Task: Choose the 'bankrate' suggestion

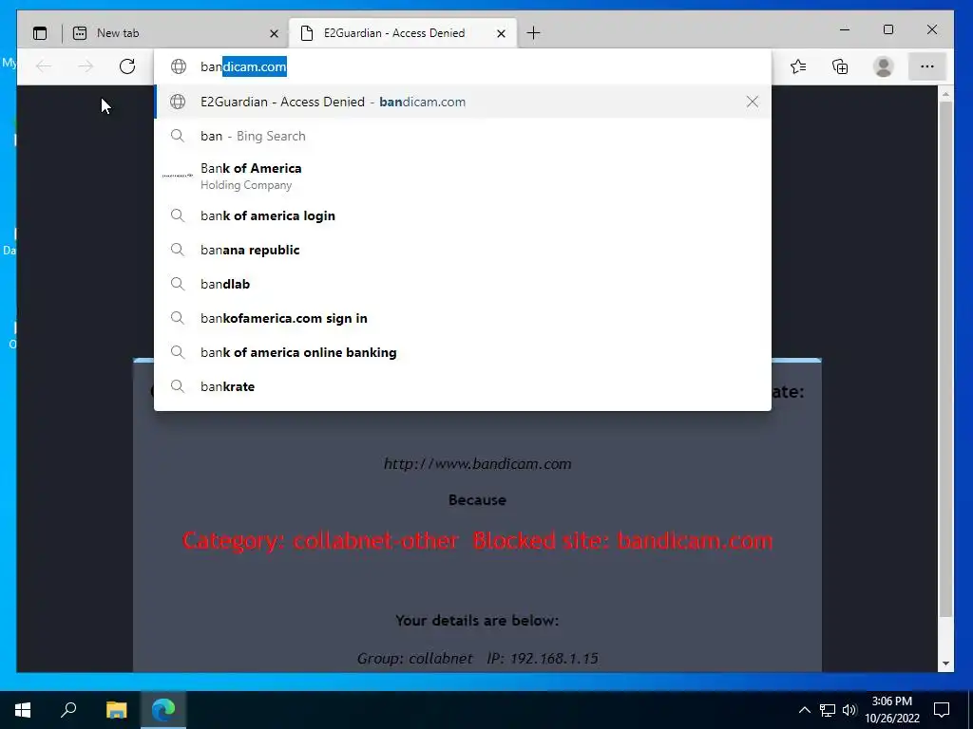Action: click(463, 386)
